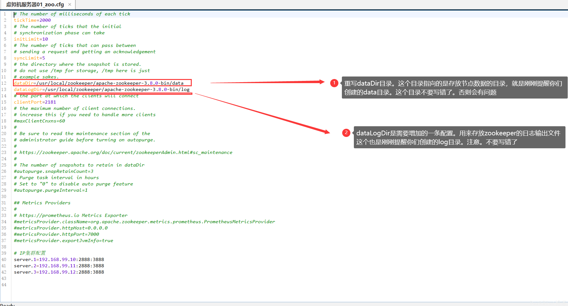Click the server.2=192.168.99.11 line
The image size is (568, 306).
click(59, 266)
